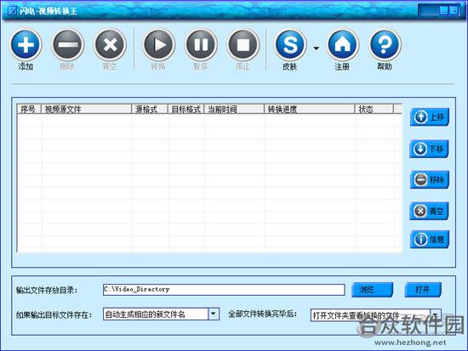Click the 序号 column header
Image resolution: width=468 pixels, height=351 pixels.
click(x=29, y=109)
